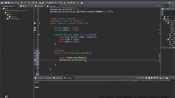Click the Search flashlight toolbar icon

tap(43, 3)
